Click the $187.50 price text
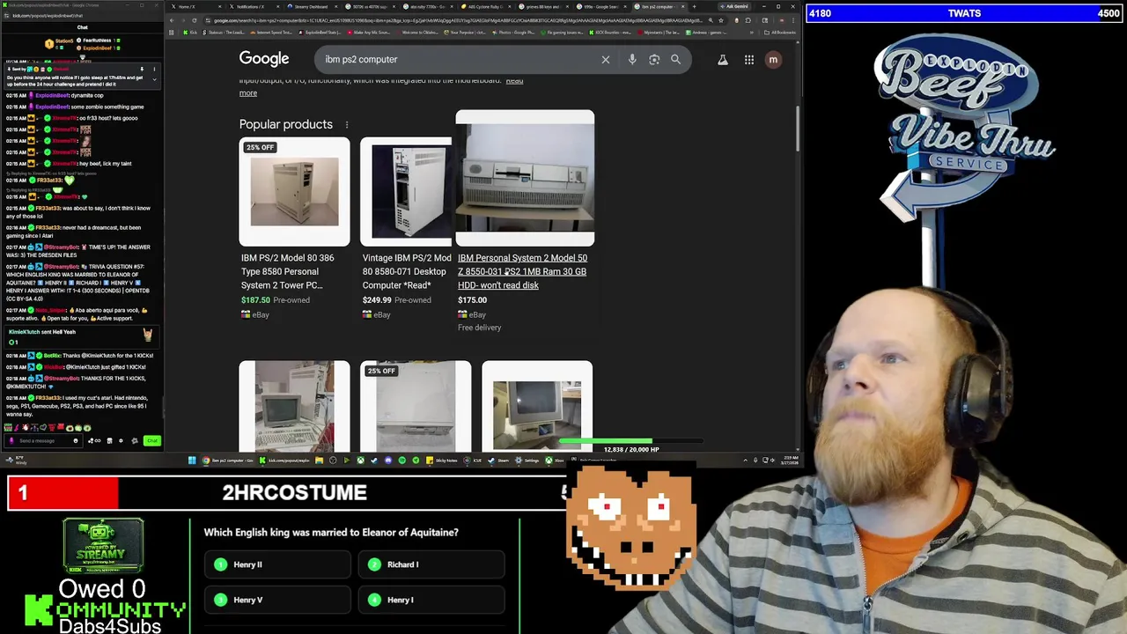 click(x=255, y=299)
